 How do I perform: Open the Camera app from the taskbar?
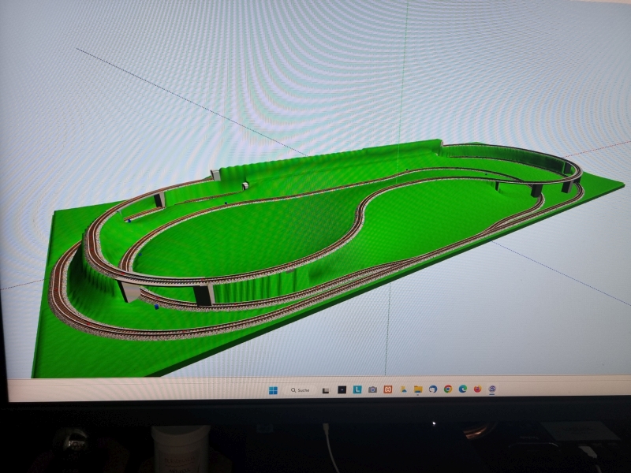[372, 390]
